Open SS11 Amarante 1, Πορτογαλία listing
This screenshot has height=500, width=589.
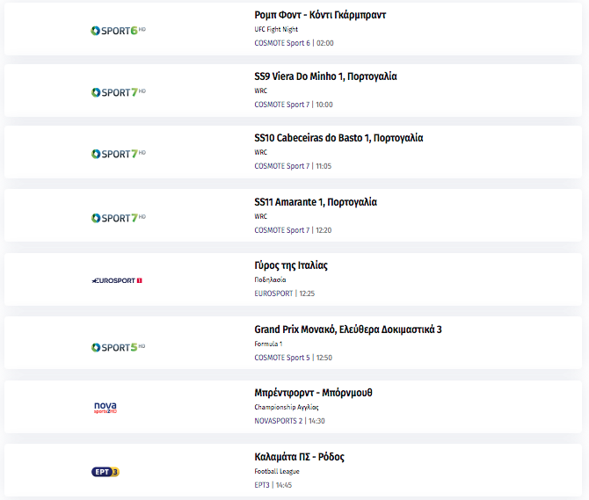point(316,202)
